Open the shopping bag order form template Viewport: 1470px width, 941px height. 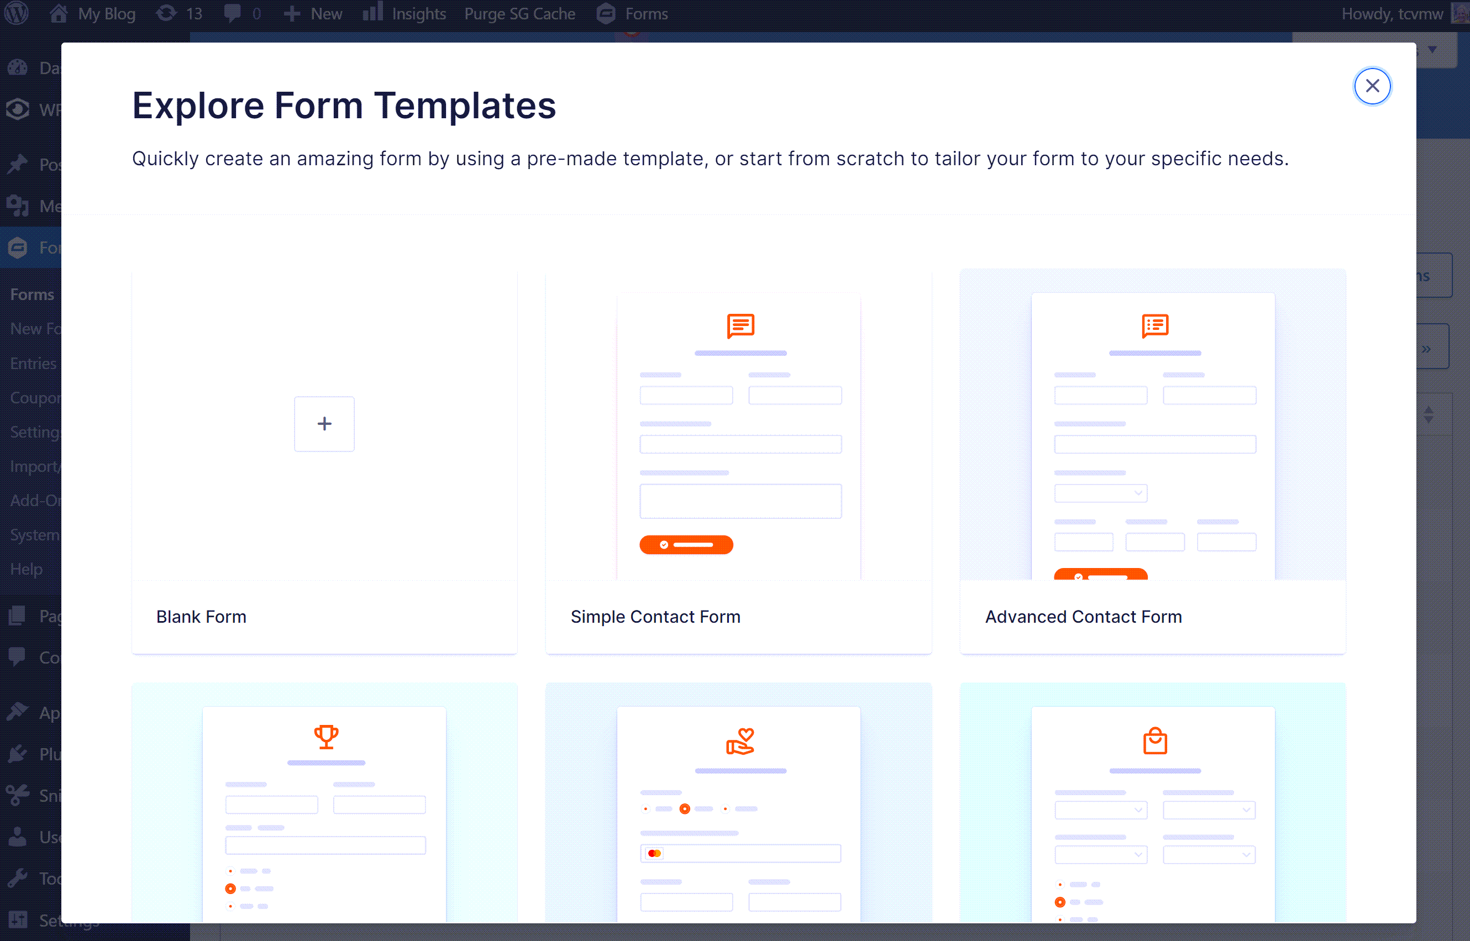tap(1152, 803)
